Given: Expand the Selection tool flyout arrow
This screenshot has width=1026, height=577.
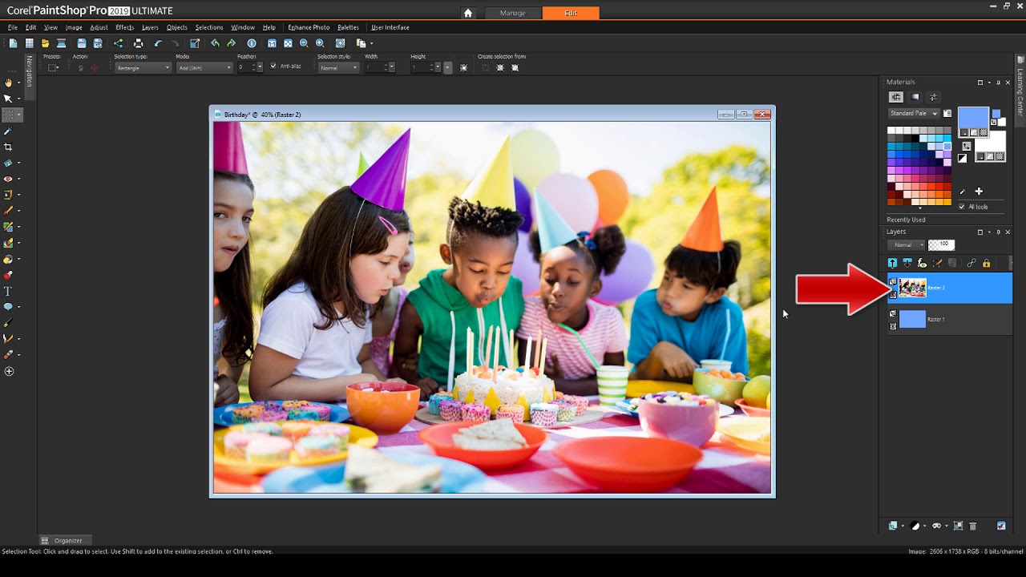Looking at the screenshot, I should [x=18, y=115].
